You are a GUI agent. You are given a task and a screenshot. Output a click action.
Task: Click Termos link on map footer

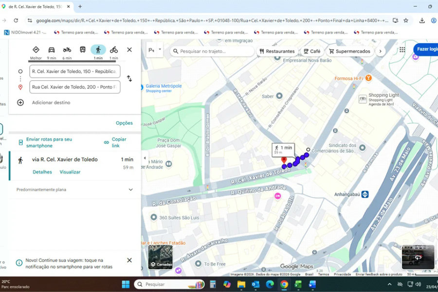(324, 274)
